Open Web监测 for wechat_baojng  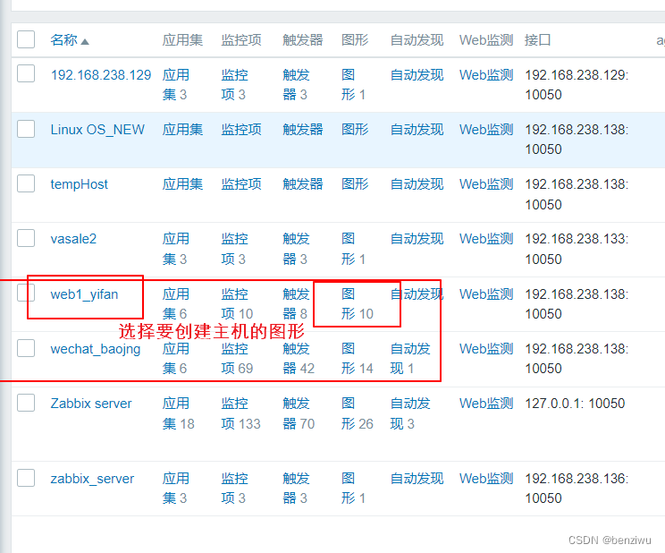point(486,349)
